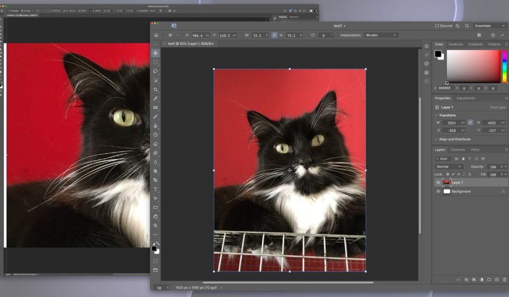Switch to the Channels tab

[x=458, y=150]
